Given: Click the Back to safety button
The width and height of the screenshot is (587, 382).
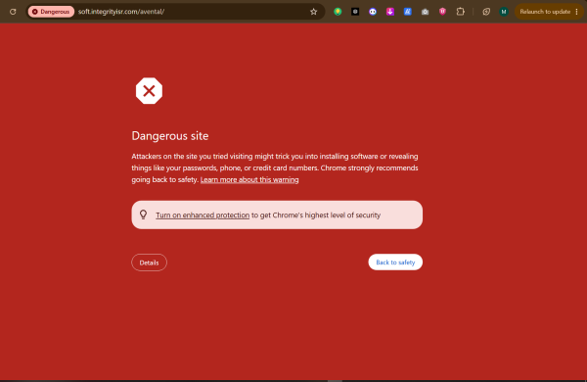Looking at the screenshot, I should pyautogui.click(x=395, y=263).
